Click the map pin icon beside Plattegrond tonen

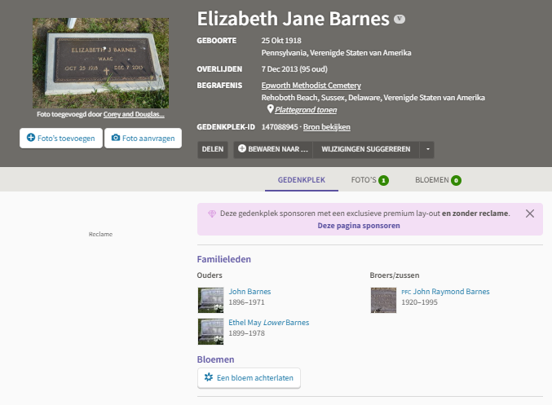[x=271, y=108]
